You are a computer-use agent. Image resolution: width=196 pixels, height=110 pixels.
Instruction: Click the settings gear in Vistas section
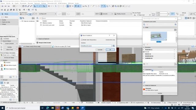[x=175, y=30]
